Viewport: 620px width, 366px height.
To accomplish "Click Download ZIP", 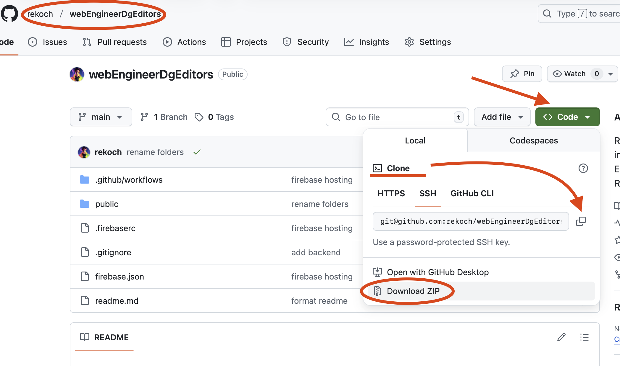I will tap(413, 291).
